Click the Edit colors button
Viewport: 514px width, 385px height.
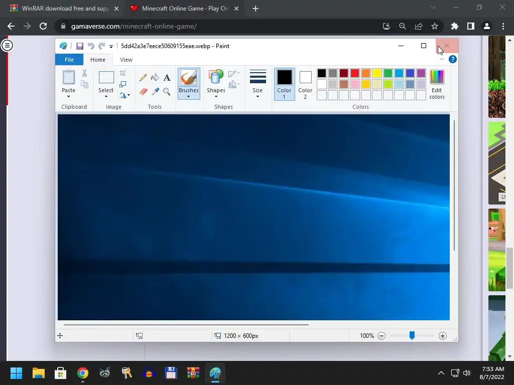pyautogui.click(x=437, y=84)
